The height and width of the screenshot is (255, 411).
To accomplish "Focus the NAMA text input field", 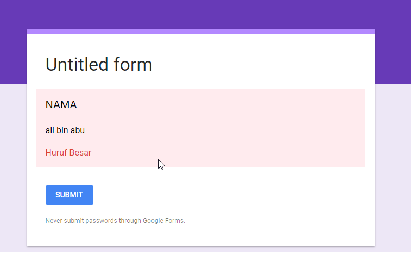I will click(x=122, y=130).
